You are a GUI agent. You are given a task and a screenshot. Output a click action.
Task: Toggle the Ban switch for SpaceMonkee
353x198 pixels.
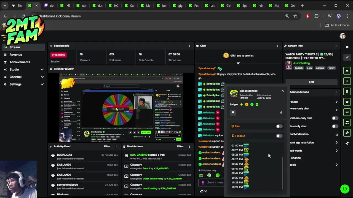click(279, 126)
